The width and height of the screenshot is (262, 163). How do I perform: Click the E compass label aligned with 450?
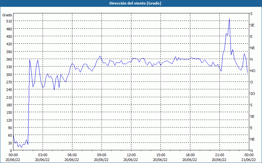click(x=251, y=37)
